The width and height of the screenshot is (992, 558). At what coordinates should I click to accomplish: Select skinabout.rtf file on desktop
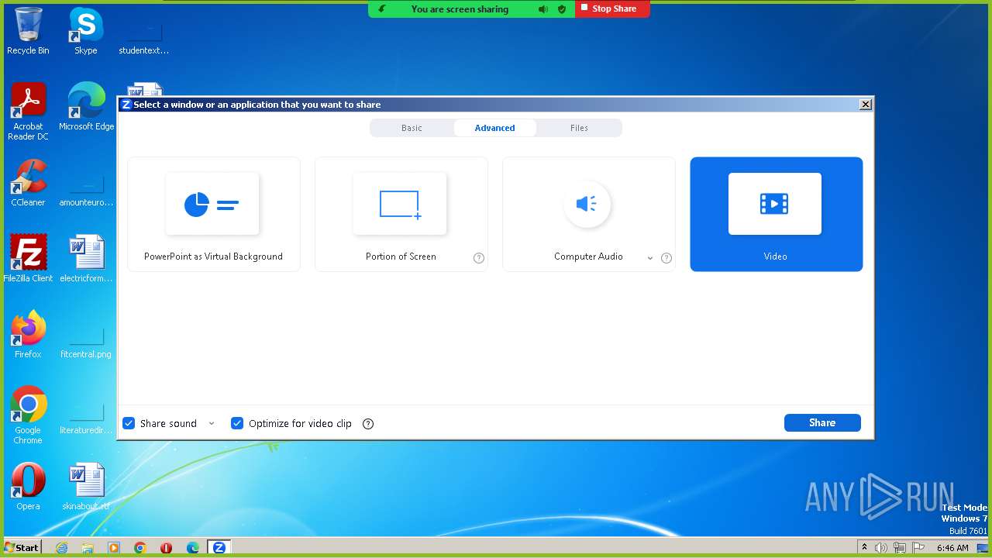point(86,487)
